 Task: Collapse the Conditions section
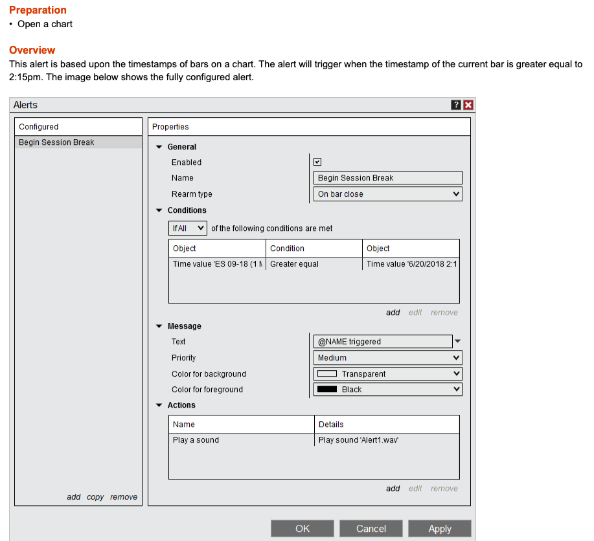click(159, 210)
